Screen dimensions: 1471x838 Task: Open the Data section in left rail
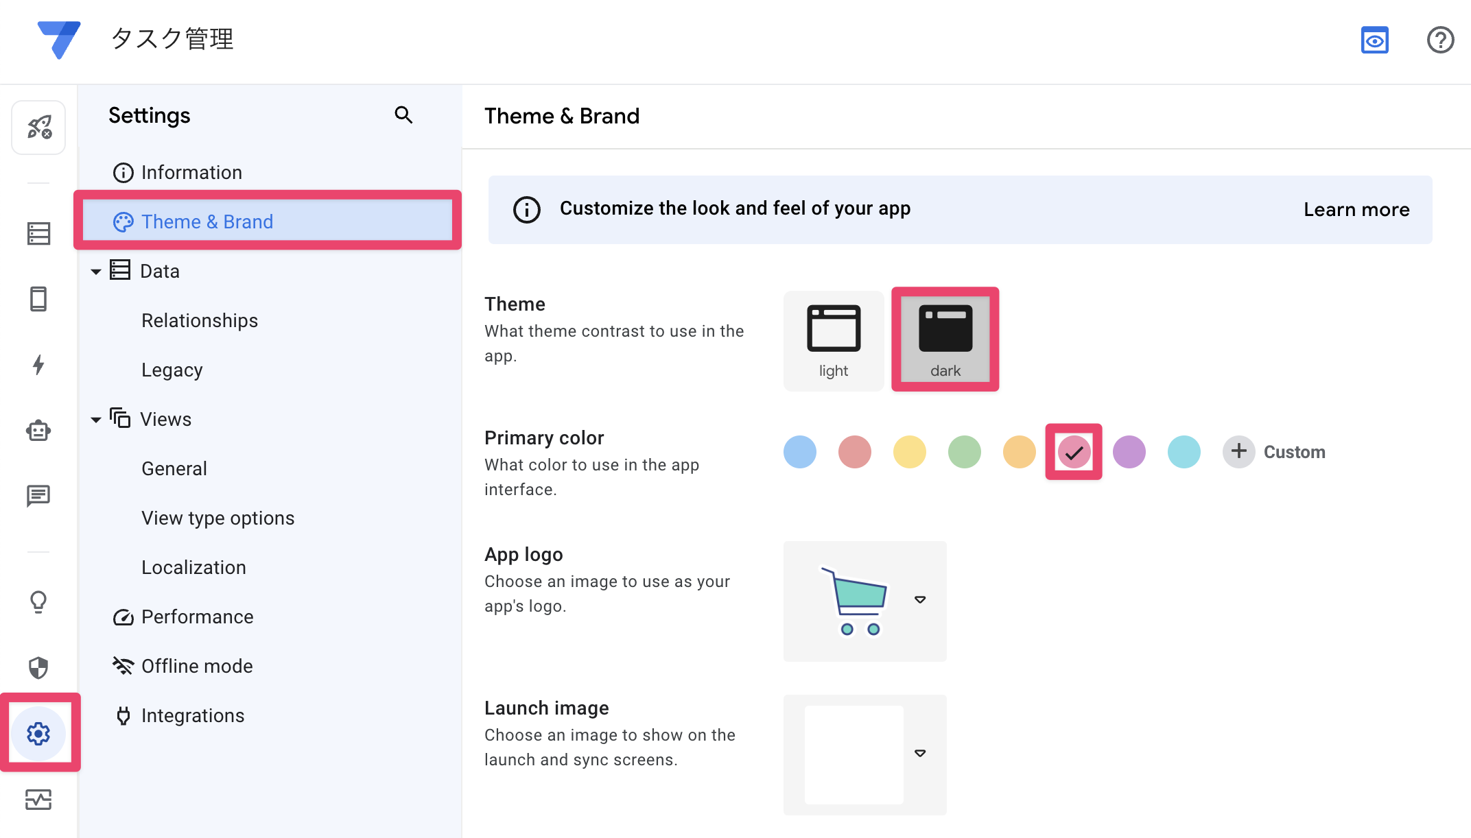pyautogui.click(x=38, y=234)
